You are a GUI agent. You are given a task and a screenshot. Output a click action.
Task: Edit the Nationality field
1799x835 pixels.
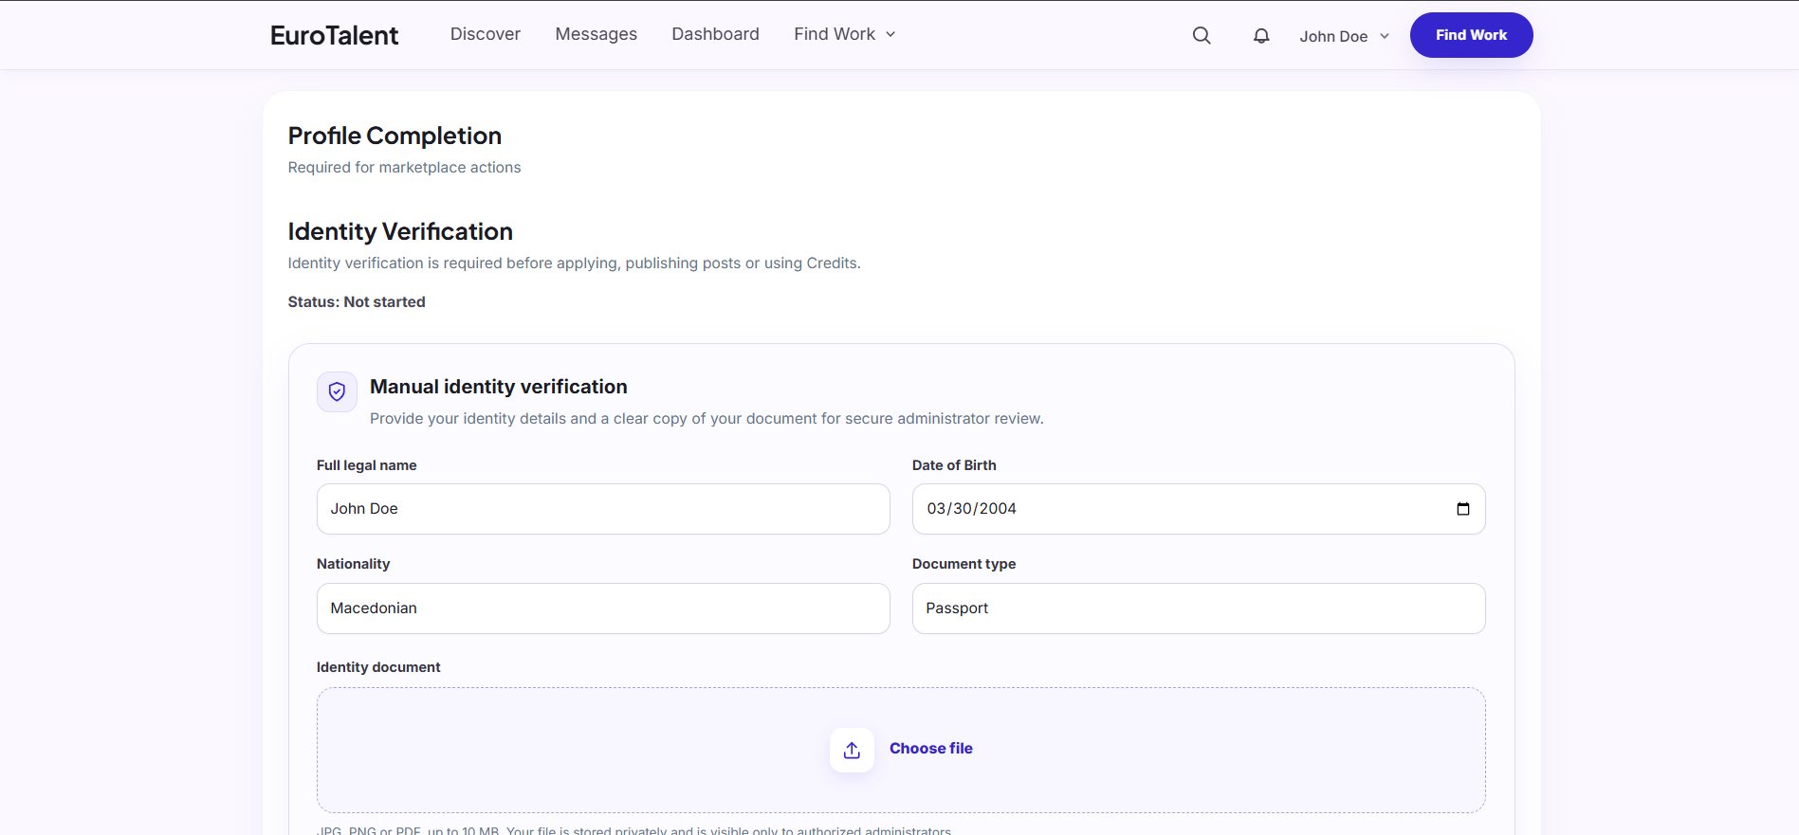[603, 608]
